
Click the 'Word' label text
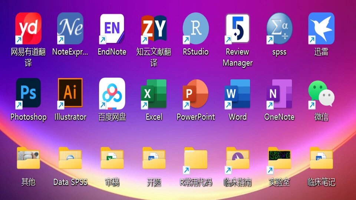237,117
